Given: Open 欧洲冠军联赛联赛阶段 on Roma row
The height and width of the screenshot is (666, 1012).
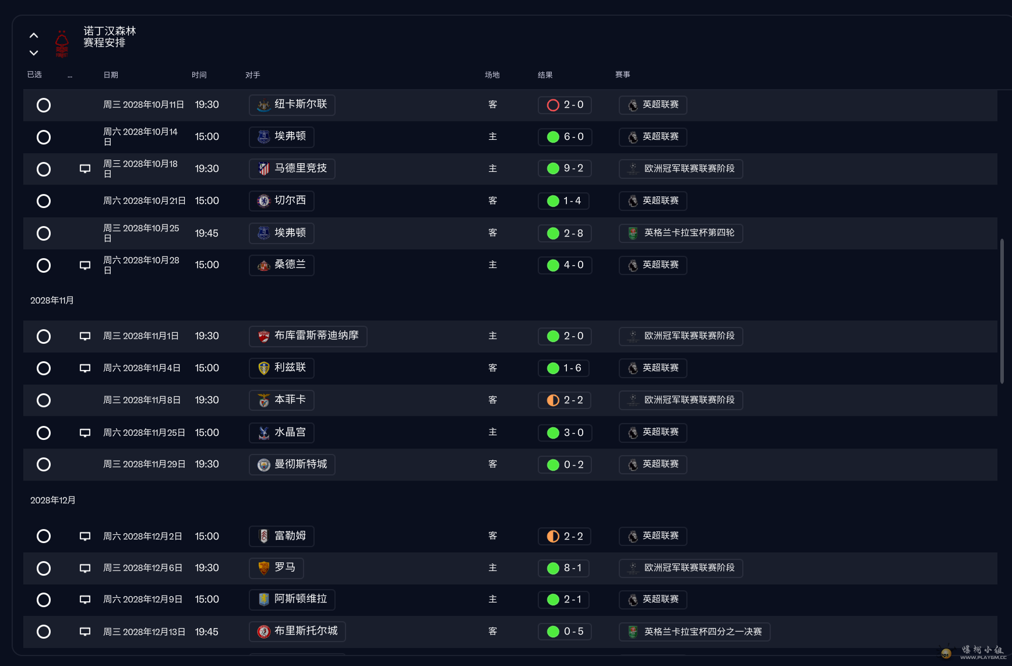Looking at the screenshot, I should click(x=680, y=568).
